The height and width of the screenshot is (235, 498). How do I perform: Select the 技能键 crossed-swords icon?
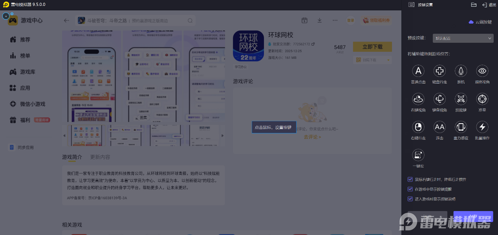coord(461,99)
